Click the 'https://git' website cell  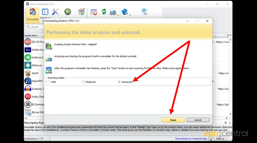click(x=222, y=105)
